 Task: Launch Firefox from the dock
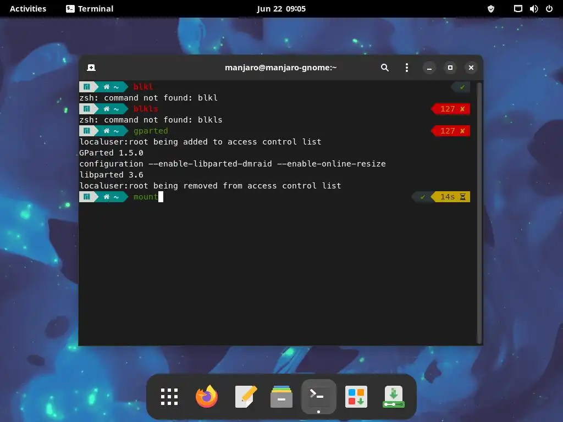(207, 397)
